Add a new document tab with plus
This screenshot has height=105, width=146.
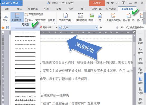pos(101,28)
